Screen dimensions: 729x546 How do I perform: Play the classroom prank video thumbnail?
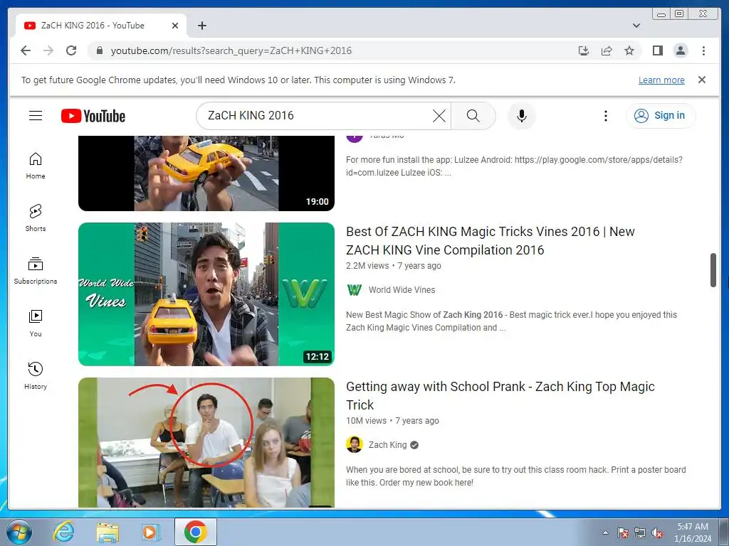(206, 442)
